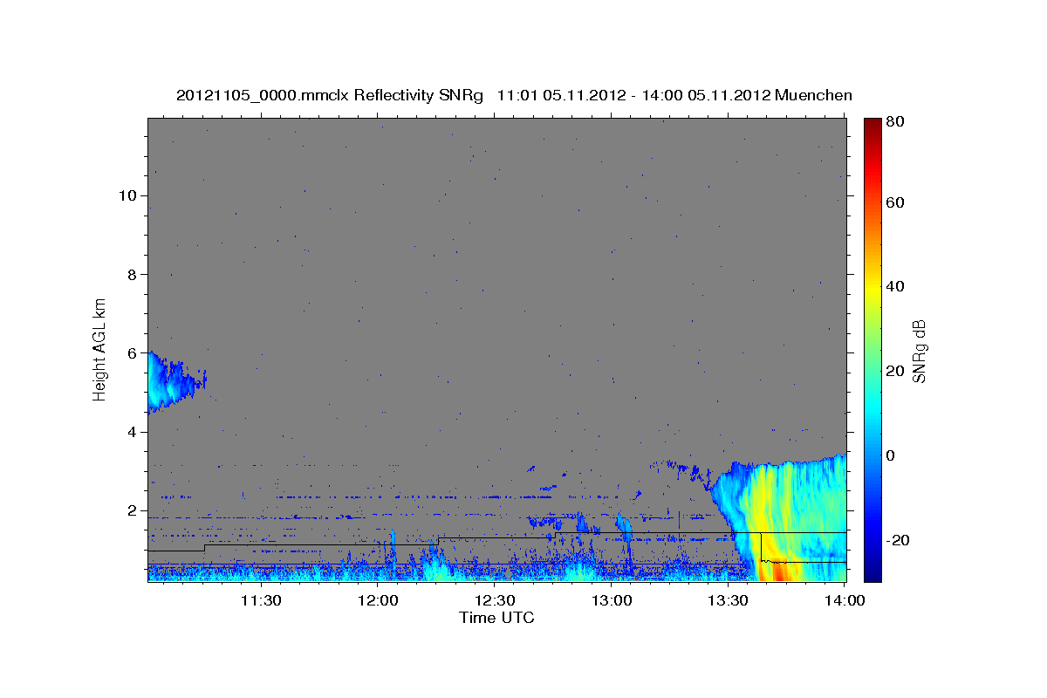Screen dimensions: 1047x698
Task: Click the 'SNRg dB' colorbar label
Action: pos(918,350)
